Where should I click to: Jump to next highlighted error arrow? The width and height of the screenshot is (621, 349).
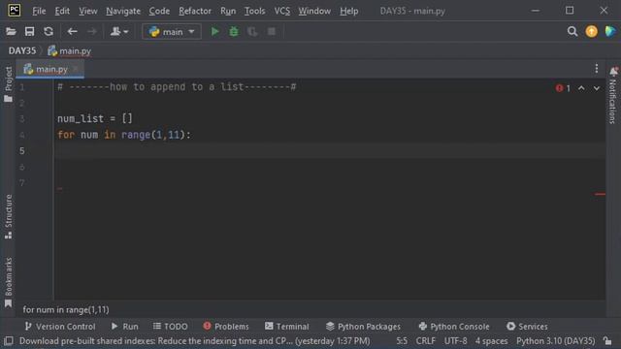(x=597, y=88)
